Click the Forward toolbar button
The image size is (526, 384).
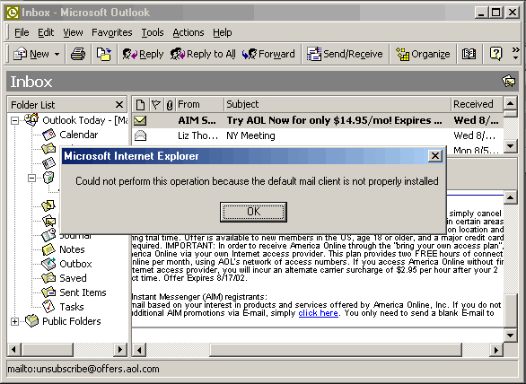[x=268, y=54]
